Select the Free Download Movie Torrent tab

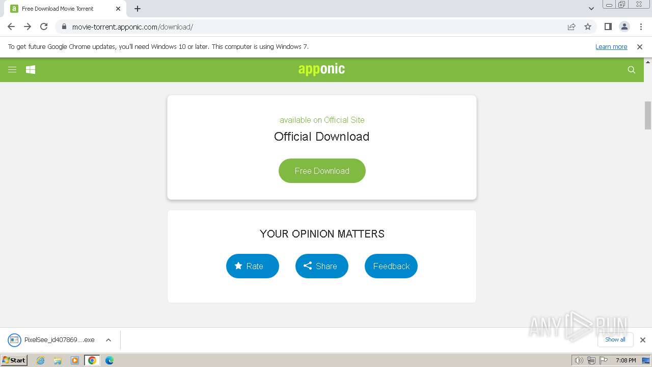pyautogui.click(x=65, y=9)
